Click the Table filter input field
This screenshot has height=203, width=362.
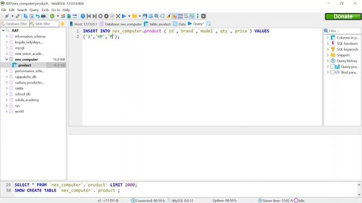pos(44,24)
